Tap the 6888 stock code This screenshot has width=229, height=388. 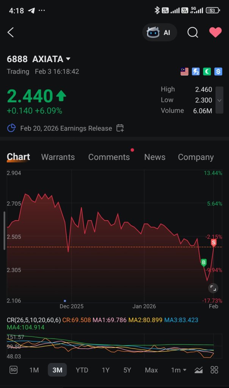[x=17, y=59]
